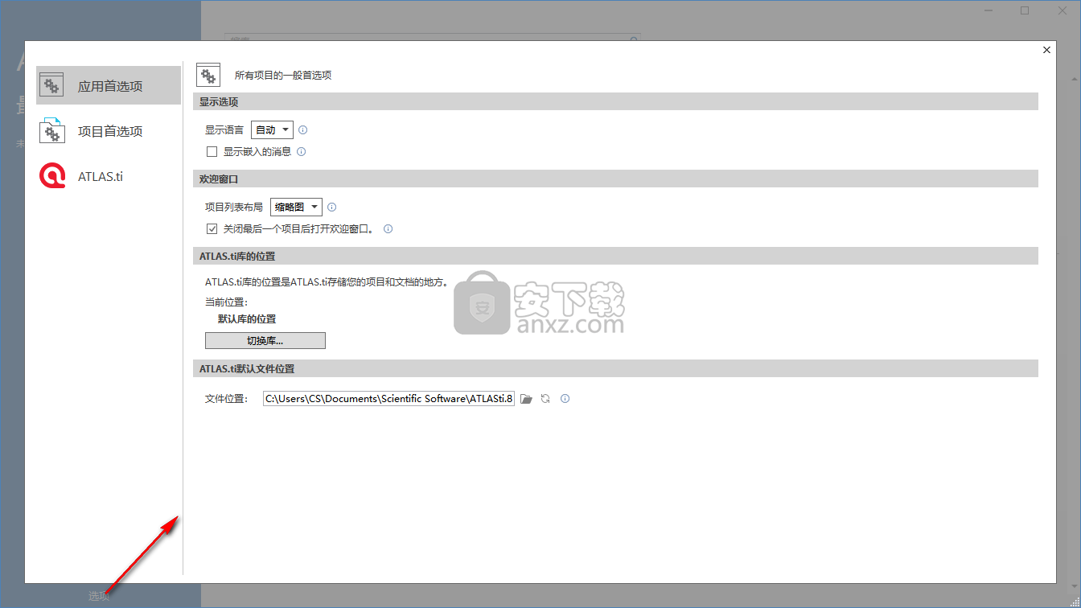This screenshot has height=608, width=1081.
Task: Click the search magnifier icon in background window
Action: tap(634, 39)
